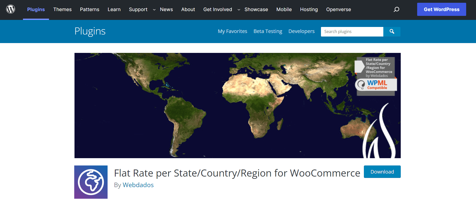This screenshot has width=476, height=203.
Task: Open the Showcase page
Action: click(x=256, y=9)
